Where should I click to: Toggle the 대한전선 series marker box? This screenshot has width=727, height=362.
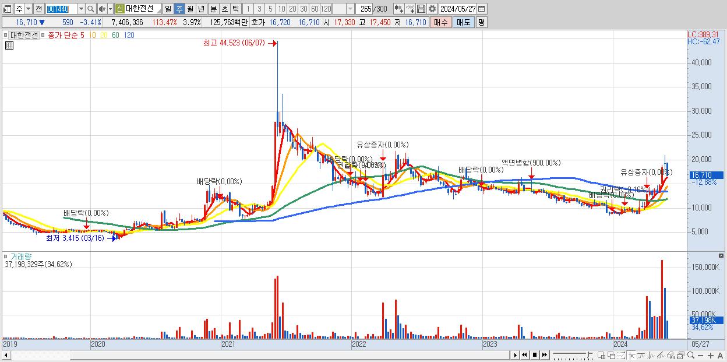coord(6,35)
